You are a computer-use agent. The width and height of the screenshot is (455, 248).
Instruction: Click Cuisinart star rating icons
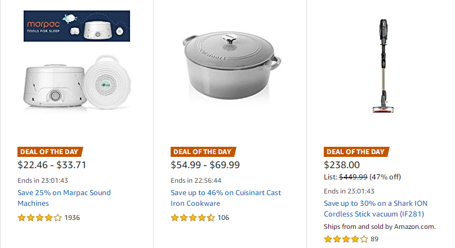[193, 218]
